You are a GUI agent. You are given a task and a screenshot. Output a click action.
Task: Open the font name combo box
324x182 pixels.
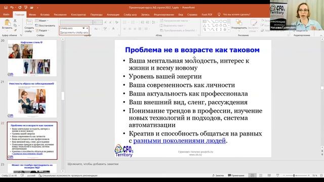[x=76, y=22]
